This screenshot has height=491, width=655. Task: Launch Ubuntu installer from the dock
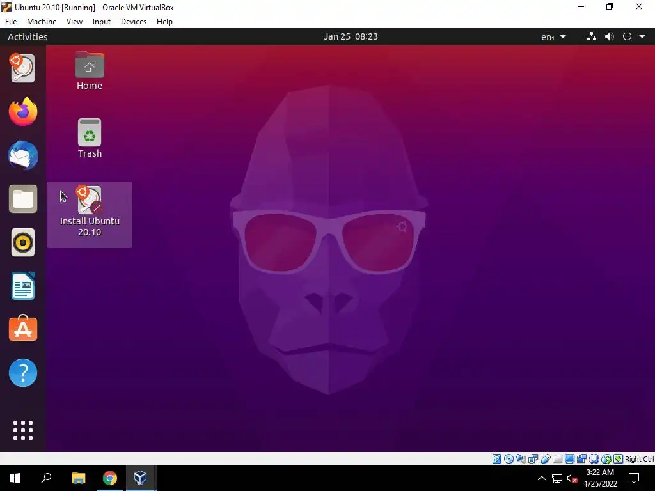pyautogui.click(x=23, y=68)
